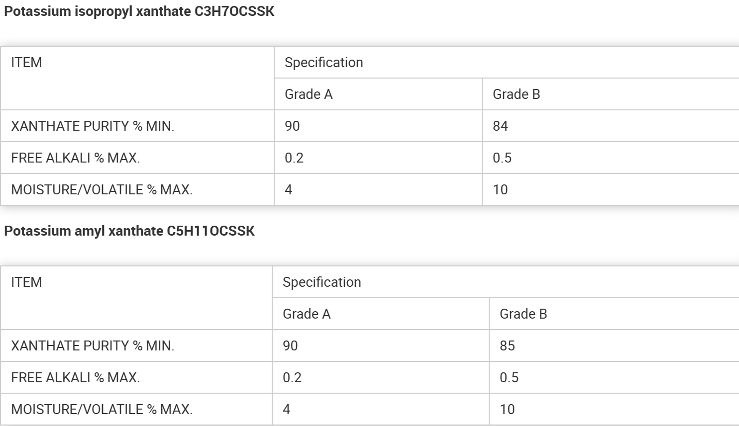Click the Specification header in the amyl table
Screen dimensions: 739x426
click(321, 282)
